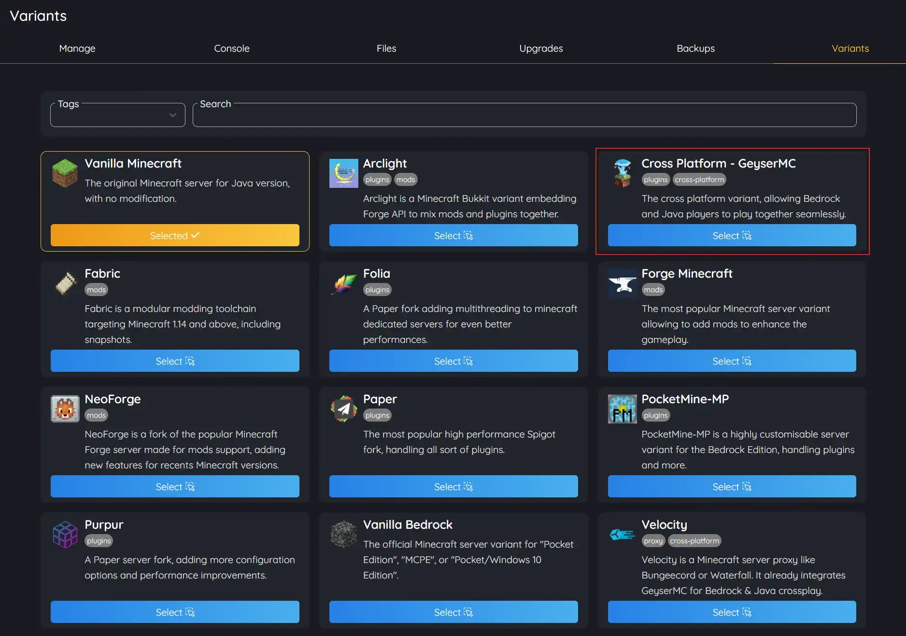The image size is (906, 636).
Task: Click the Fabric variant icon
Action: coord(65,283)
